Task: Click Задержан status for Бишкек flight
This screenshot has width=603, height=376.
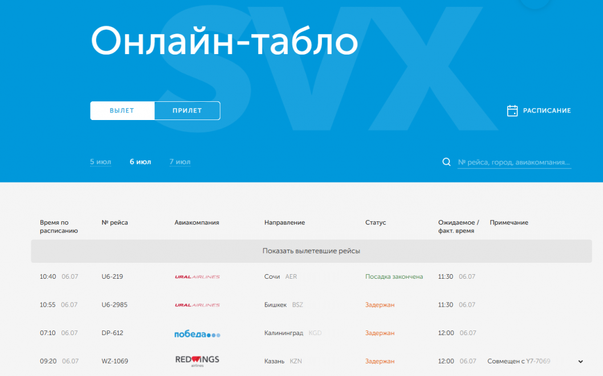Action: pos(380,305)
